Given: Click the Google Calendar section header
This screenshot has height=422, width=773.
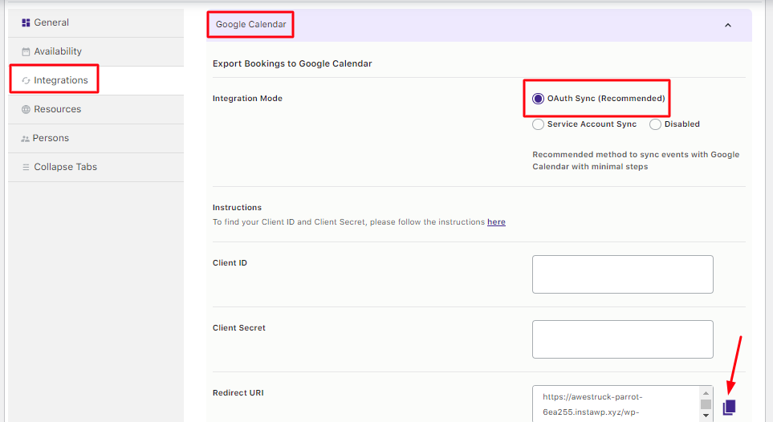Looking at the screenshot, I should pos(479,25).
